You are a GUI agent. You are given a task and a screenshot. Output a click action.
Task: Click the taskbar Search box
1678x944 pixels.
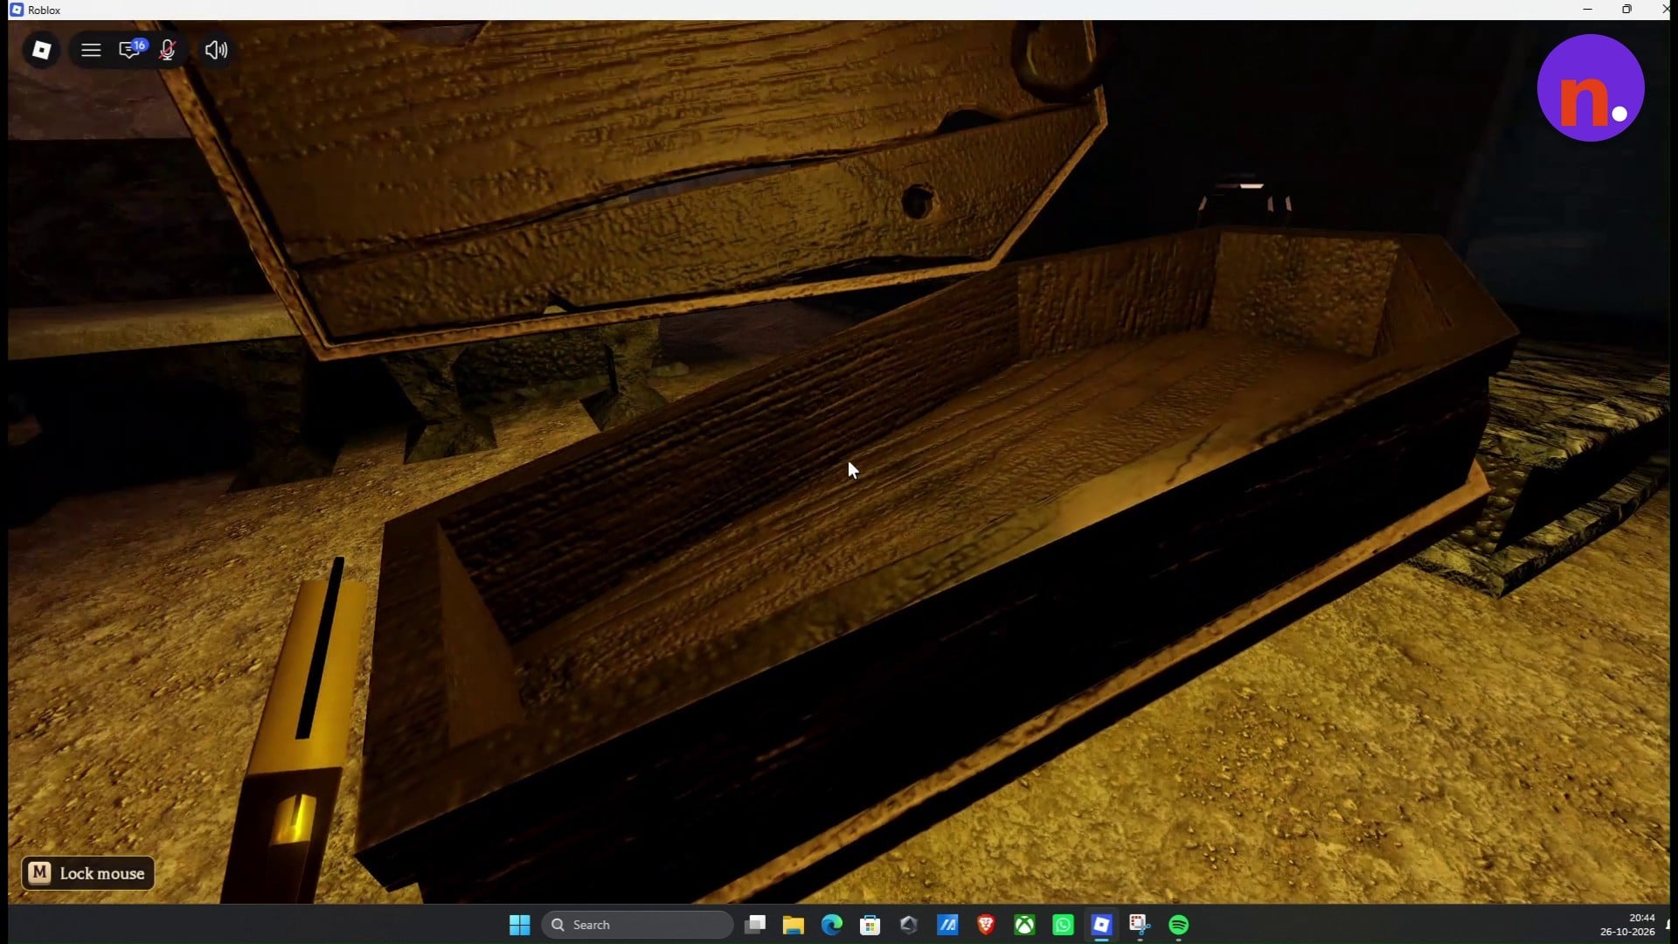point(637,925)
